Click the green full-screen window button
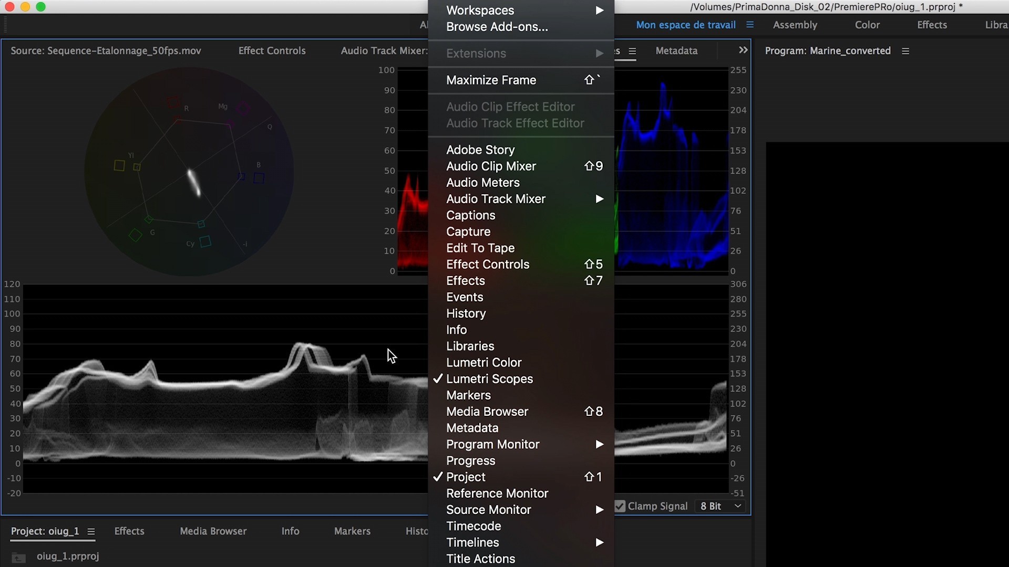 40,7
